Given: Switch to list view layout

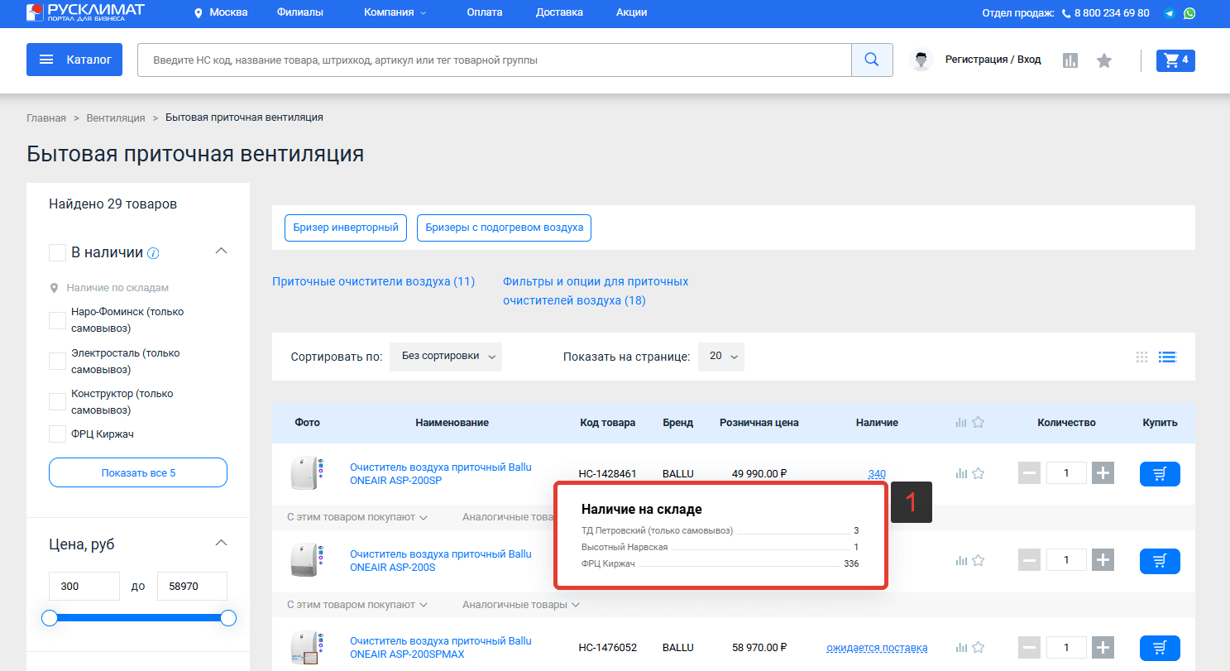Looking at the screenshot, I should (x=1167, y=357).
